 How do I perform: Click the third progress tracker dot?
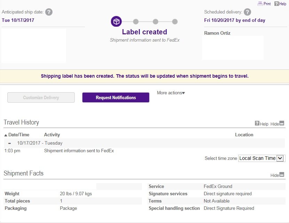click(155, 22)
